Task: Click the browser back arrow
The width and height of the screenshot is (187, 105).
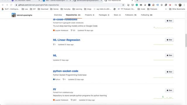Action: (x=3, y=5)
